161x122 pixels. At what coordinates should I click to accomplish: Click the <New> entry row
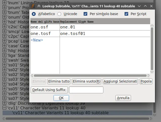(37, 40)
